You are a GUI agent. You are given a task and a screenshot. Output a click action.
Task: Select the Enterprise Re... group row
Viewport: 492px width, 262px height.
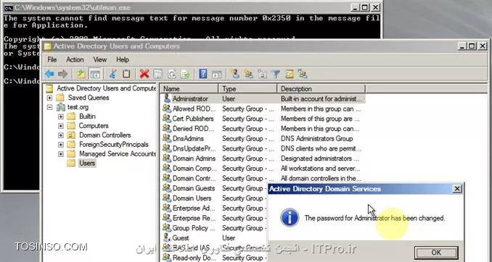coord(214,218)
